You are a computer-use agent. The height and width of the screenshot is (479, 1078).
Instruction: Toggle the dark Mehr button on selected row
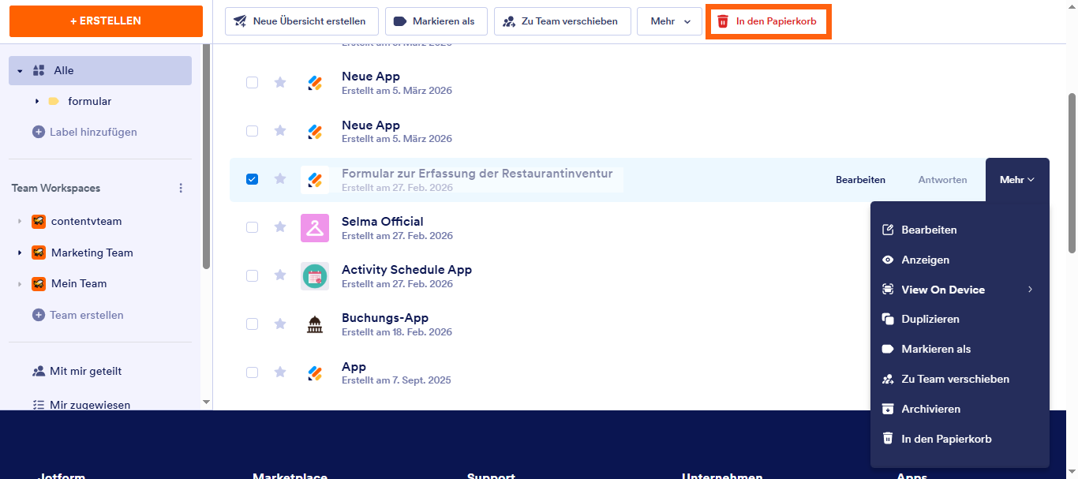(x=1017, y=180)
